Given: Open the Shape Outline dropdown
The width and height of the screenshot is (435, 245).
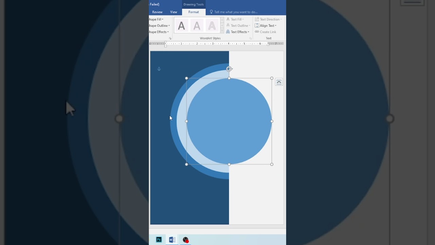Looking at the screenshot, I should pyautogui.click(x=159, y=26).
